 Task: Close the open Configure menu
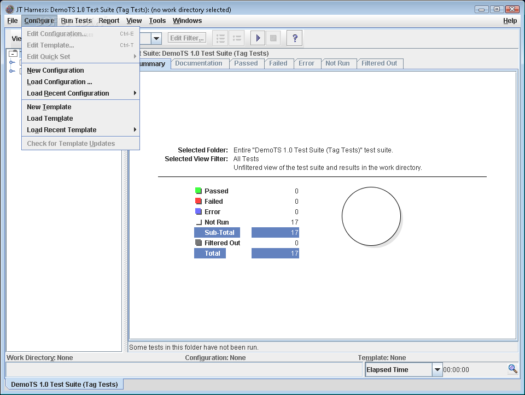tap(39, 21)
